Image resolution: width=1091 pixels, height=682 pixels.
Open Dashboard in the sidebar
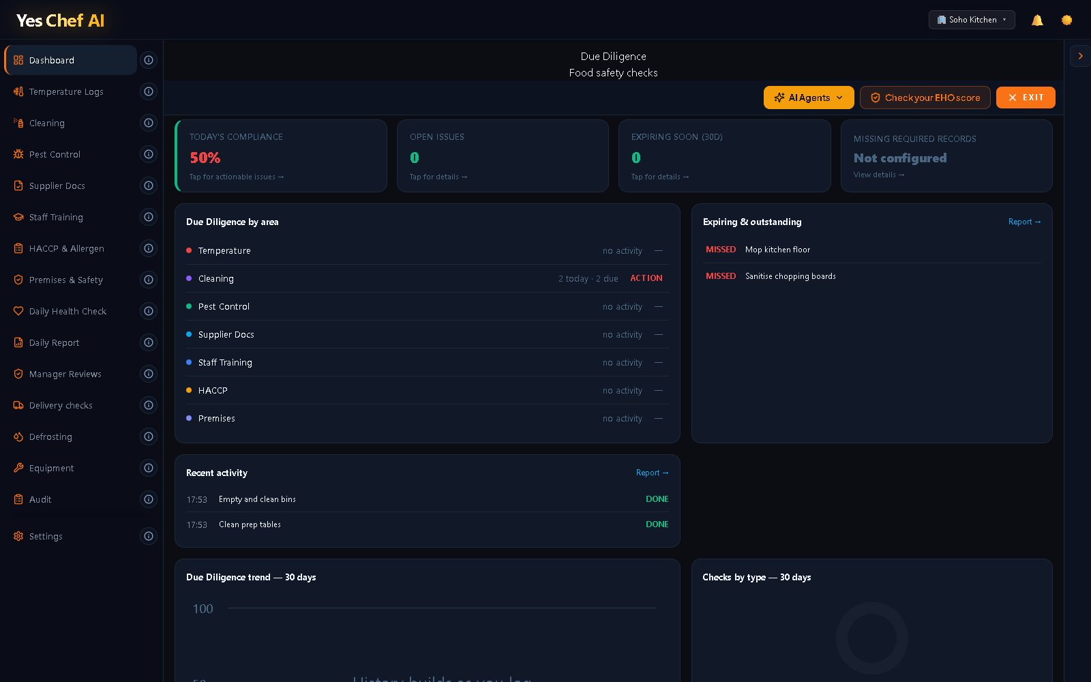pyautogui.click(x=71, y=60)
